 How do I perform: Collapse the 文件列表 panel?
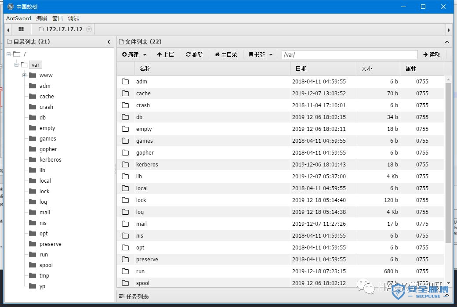pyautogui.click(x=447, y=42)
